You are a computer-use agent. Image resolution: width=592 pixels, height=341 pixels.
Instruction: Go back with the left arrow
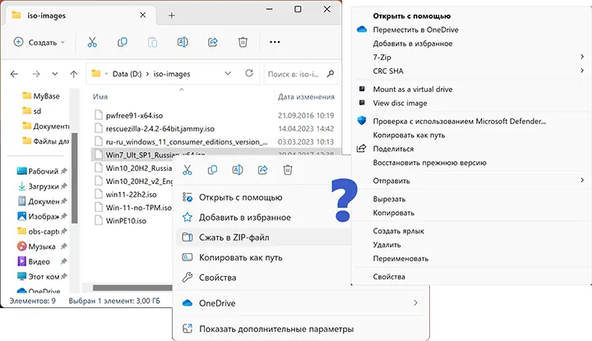(14, 74)
